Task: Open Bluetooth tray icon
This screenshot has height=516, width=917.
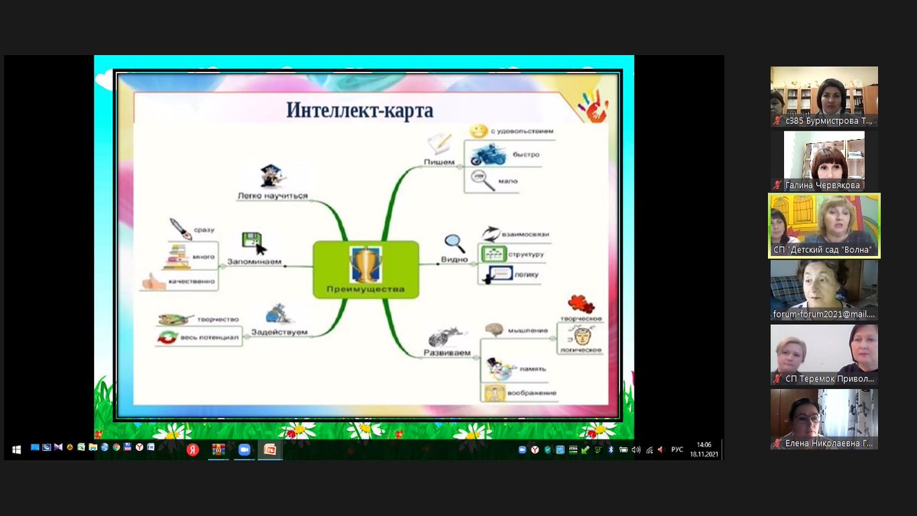Action: pyautogui.click(x=611, y=449)
